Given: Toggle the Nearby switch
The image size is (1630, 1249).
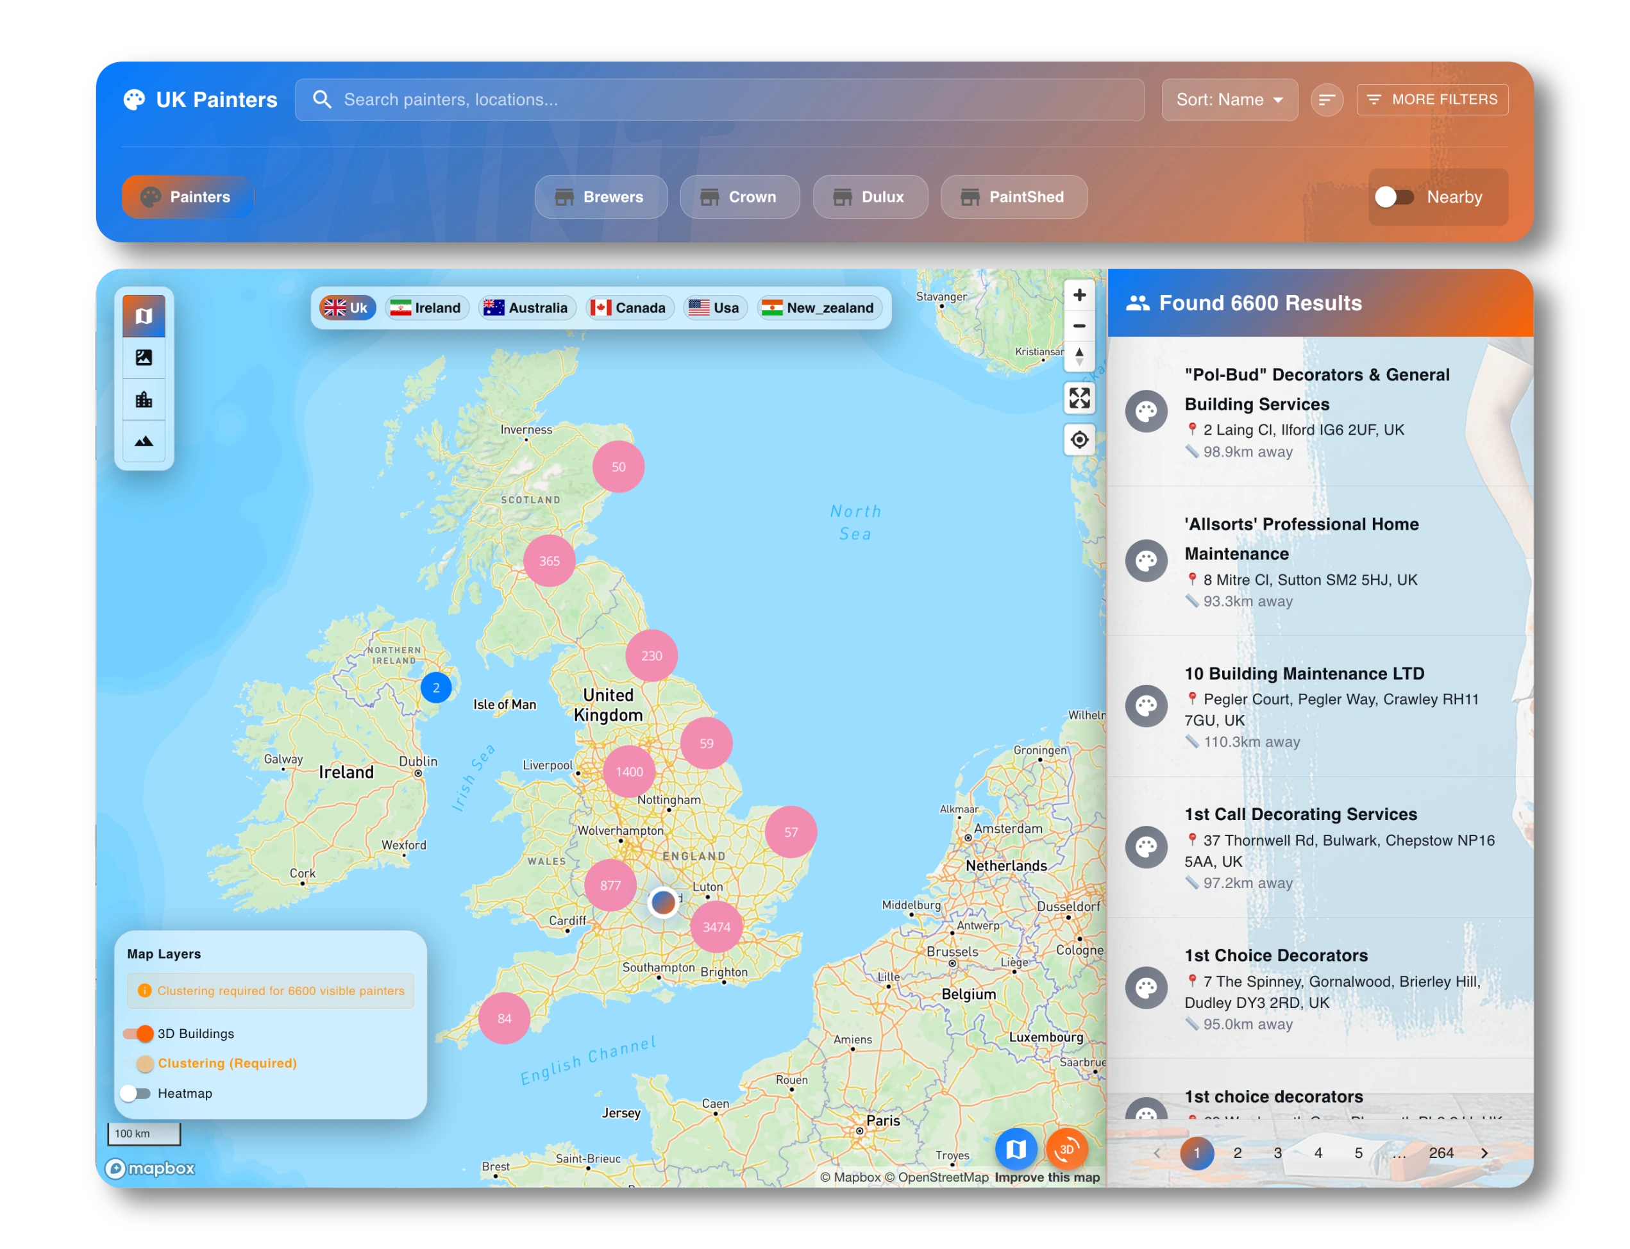Looking at the screenshot, I should [1393, 197].
